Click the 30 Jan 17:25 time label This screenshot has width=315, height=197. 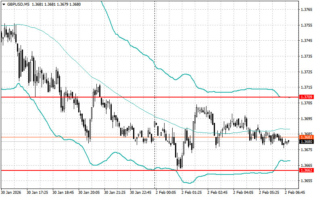point(38,193)
